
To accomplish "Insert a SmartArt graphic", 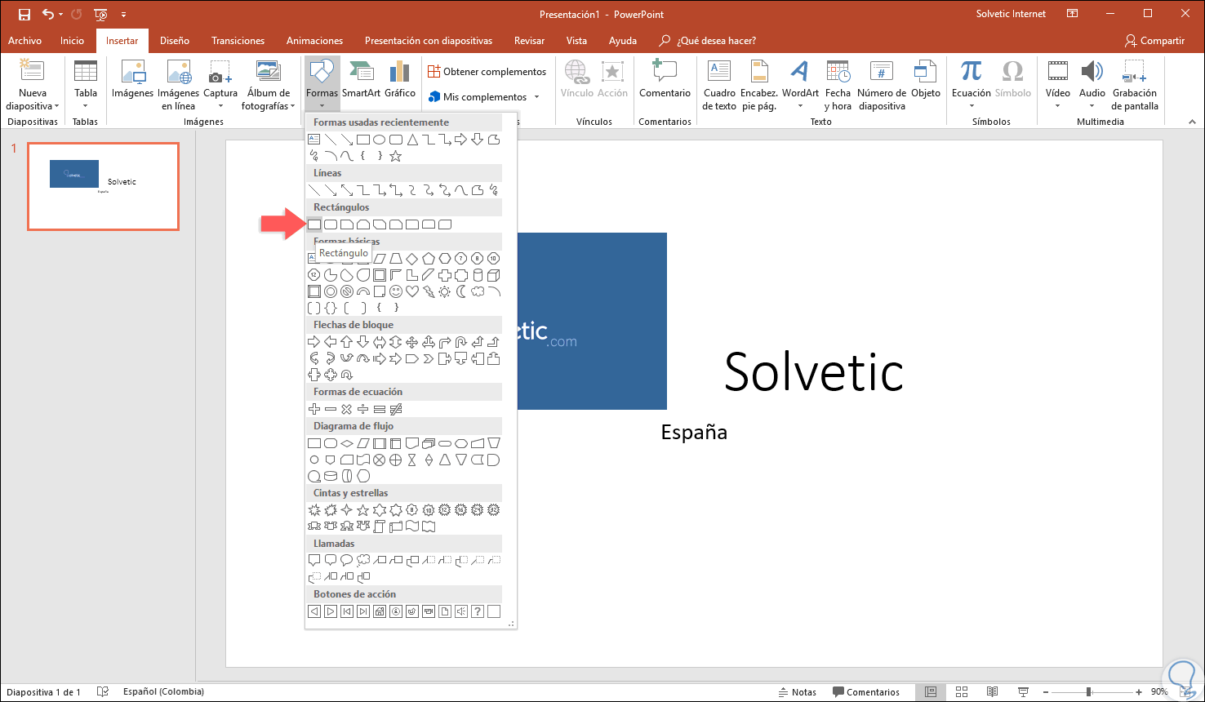I will pos(361,80).
